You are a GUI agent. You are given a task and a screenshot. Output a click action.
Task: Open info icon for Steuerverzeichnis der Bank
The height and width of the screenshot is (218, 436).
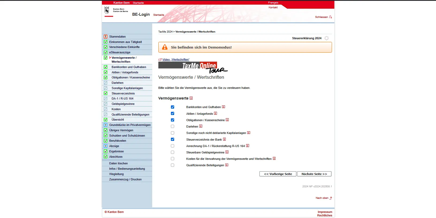coord(224,139)
